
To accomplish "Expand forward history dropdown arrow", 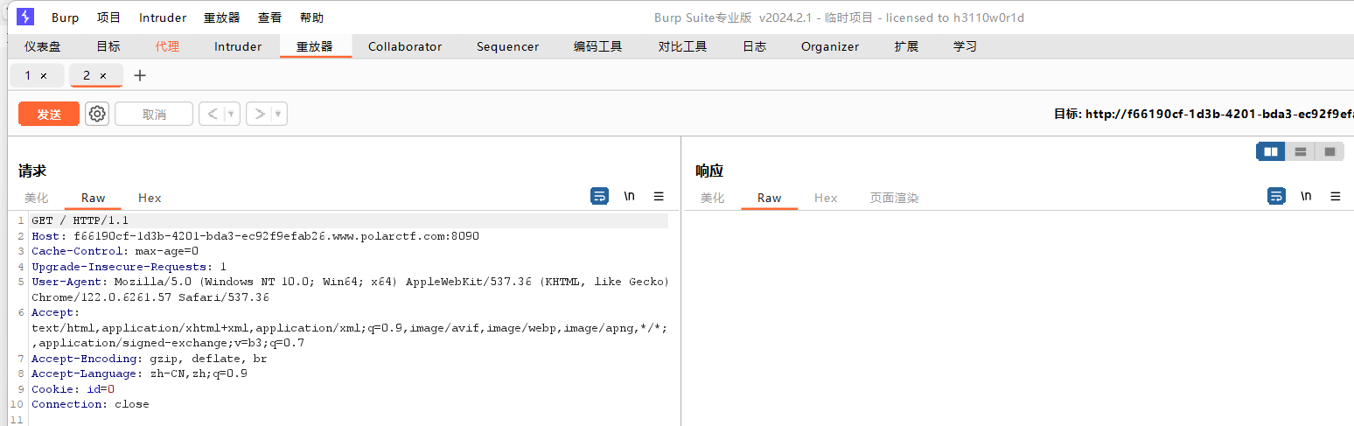I will click(279, 114).
